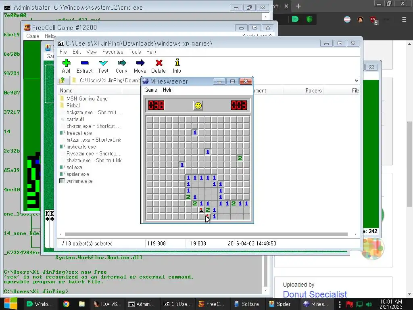Select spider.exe in file list
The image size is (413, 310).
tap(78, 174)
